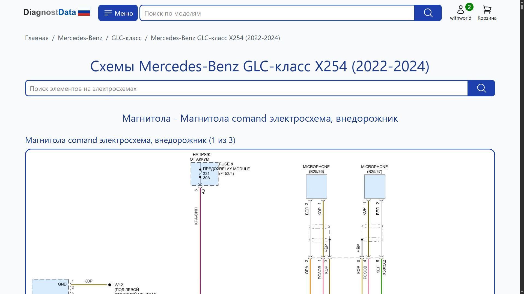Click the КРА-СИН wire label

pyautogui.click(x=196, y=216)
